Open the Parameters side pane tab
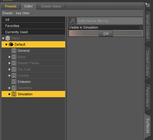This screenshot has width=153, height=140. click(x=147, y=97)
